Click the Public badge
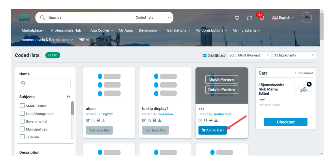Screen dimensions: 327x159 coord(53,55)
